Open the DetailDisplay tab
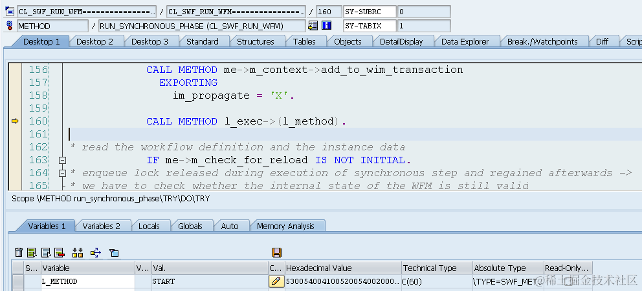Screen dimensions: 642x291 pos(401,41)
